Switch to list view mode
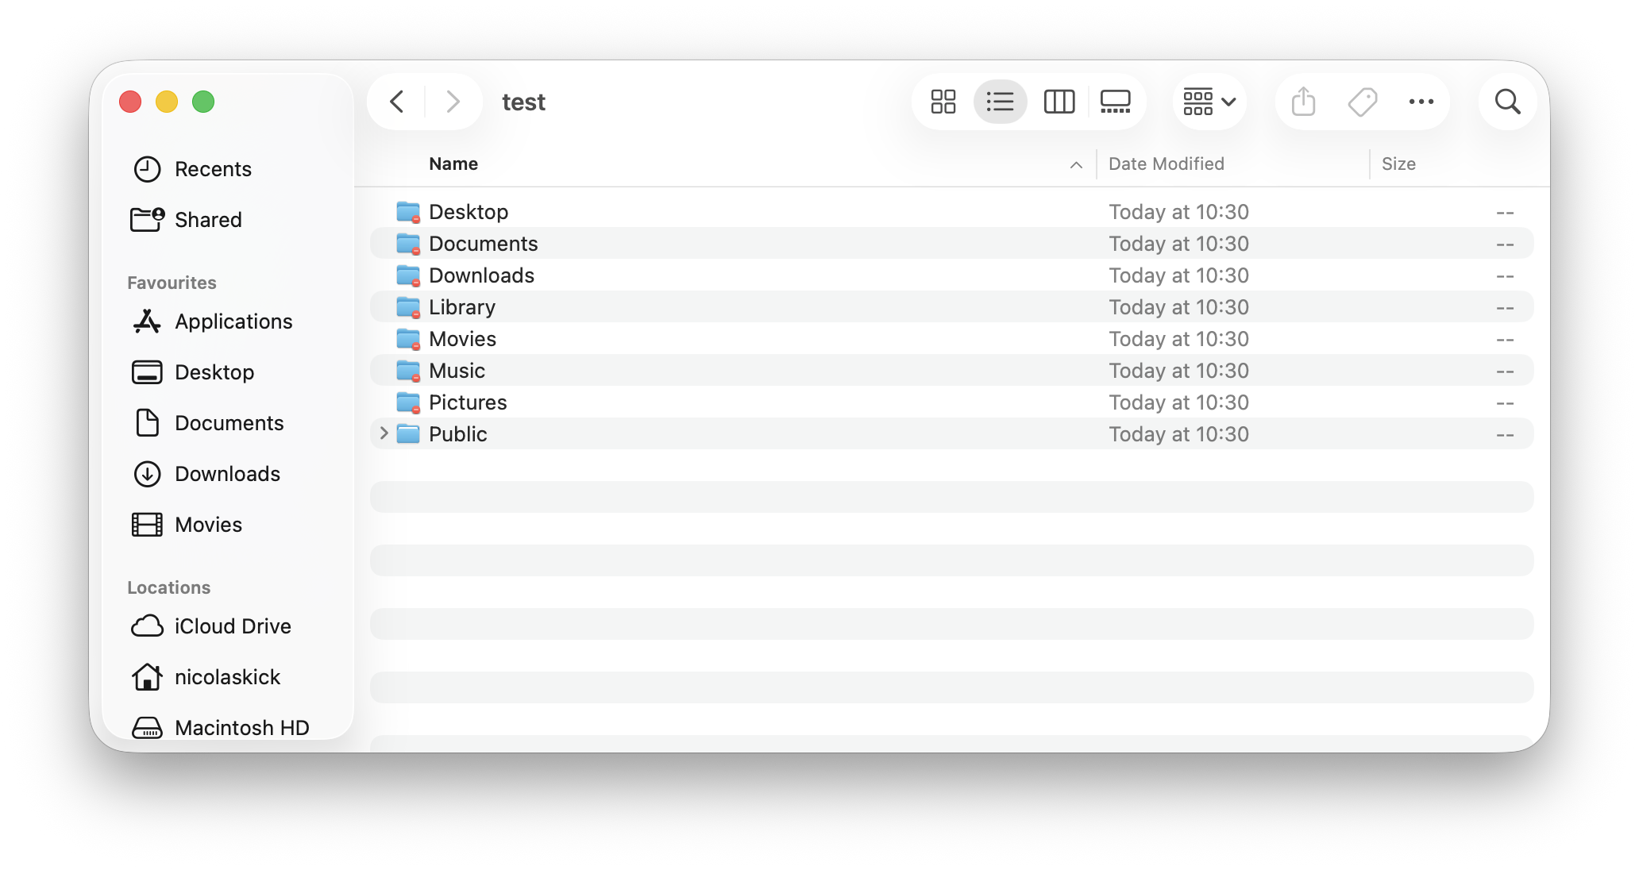The image size is (1639, 870). coord(1000,102)
